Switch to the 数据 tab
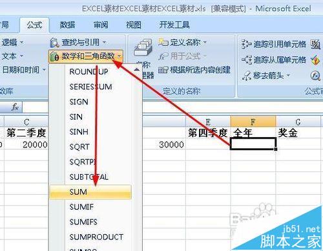Viewport: 323px width, 251px height. [67, 25]
